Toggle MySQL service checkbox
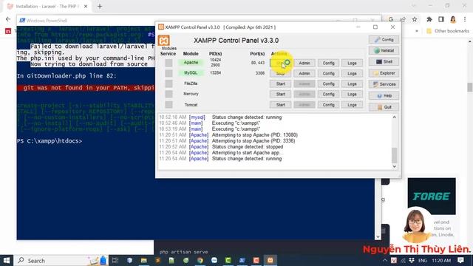Image resolution: width=473 pixels, height=266 pixels. [x=169, y=73]
